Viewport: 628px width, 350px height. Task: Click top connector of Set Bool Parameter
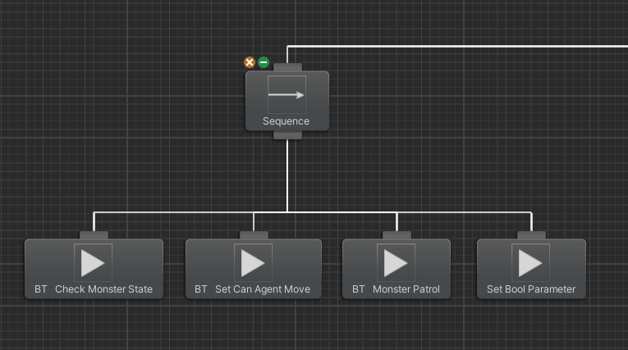click(531, 235)
